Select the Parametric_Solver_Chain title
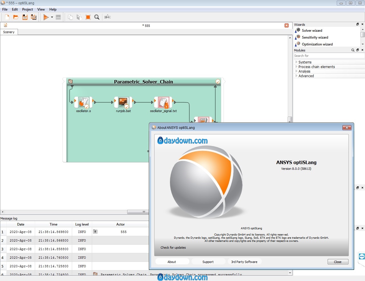 click(x=143, y=82)
